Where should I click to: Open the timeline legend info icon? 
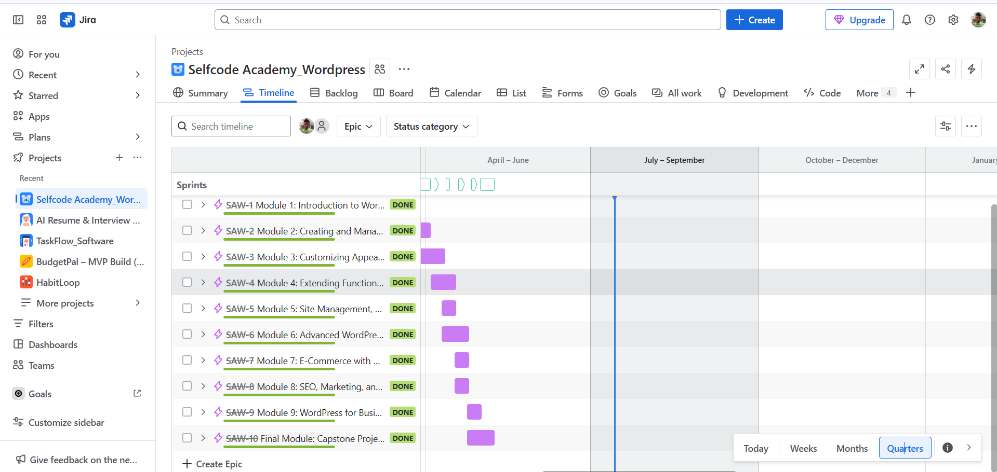pos(948,448)
